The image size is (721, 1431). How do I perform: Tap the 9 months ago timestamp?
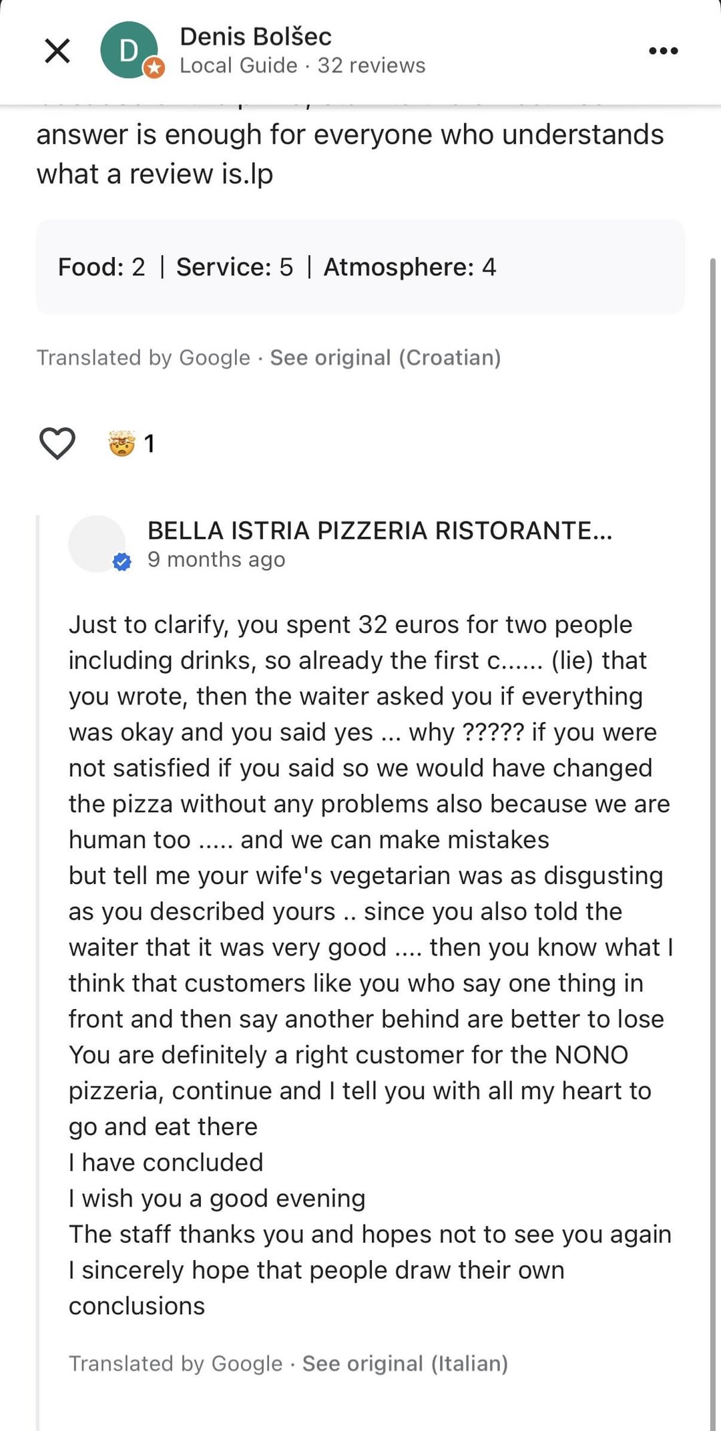(216, 560)
